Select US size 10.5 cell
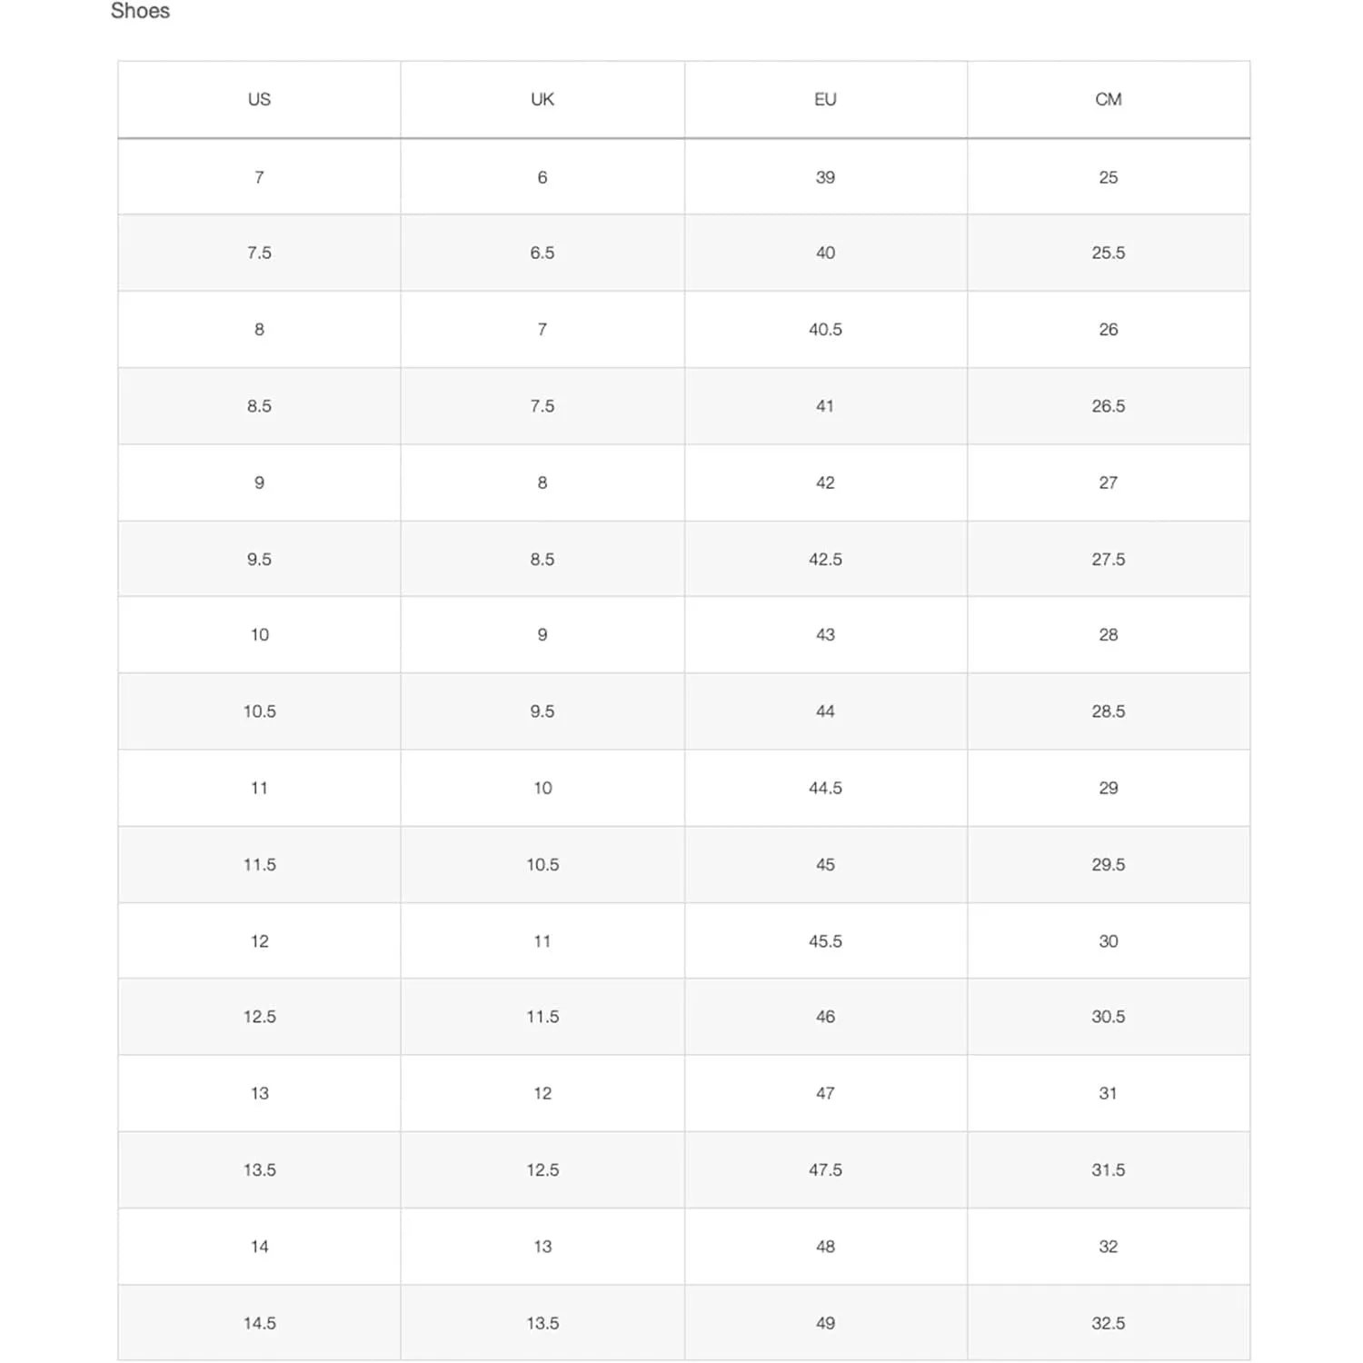This screenshot has height=1363, width=1363. pyautogui.click(x=259, y=711)
